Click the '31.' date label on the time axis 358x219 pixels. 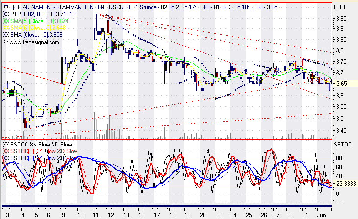pyautogui.click(x=306, y=215)
